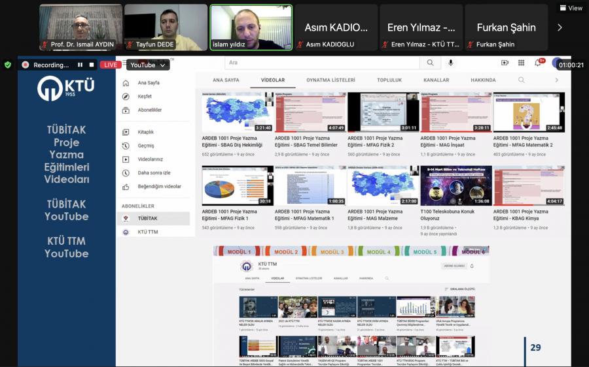Click the green encryption shield icon

[x=7, y=65]
